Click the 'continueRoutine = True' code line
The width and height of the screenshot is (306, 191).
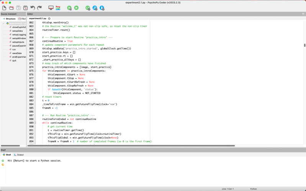57,41
